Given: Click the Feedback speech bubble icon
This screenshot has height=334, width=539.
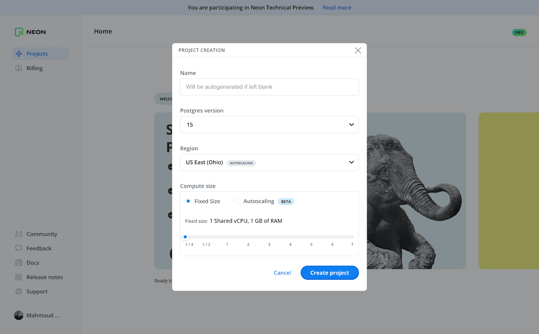Looking at the screenshot, I should (19, 248).
